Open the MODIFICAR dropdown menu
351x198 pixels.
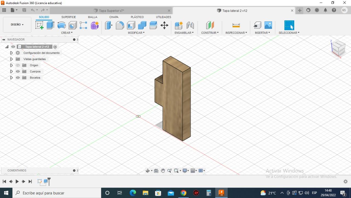pos(136,33)
